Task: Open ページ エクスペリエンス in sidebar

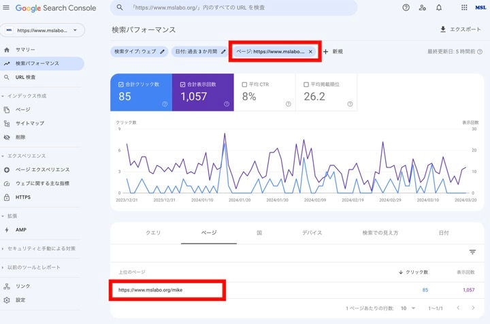Action: tap(42, 169)
